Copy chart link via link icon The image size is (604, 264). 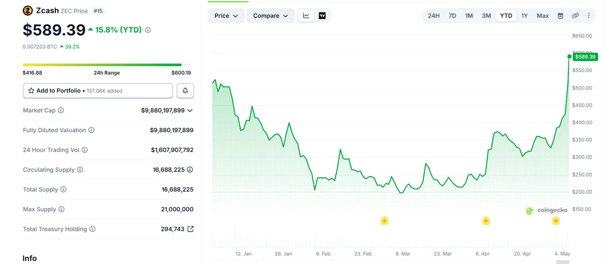click(575, 16)
